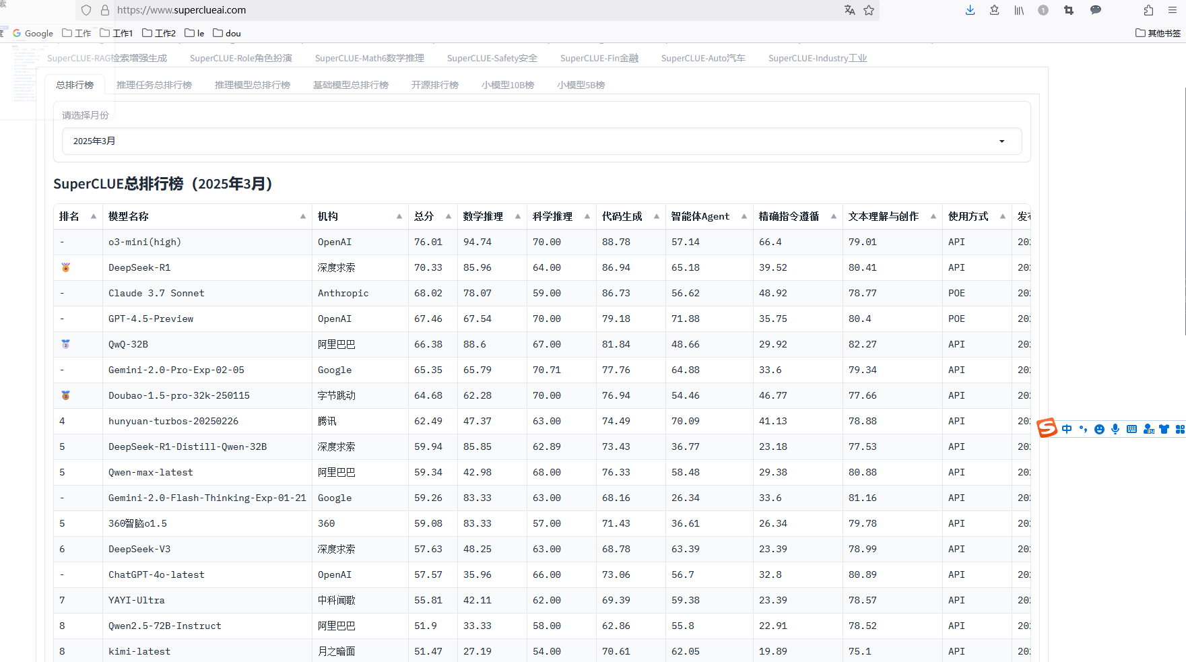Click the DeepSeek-R1 model name cell
Viewport: 1186px width, 662px height.
click(x=207, y=268)
